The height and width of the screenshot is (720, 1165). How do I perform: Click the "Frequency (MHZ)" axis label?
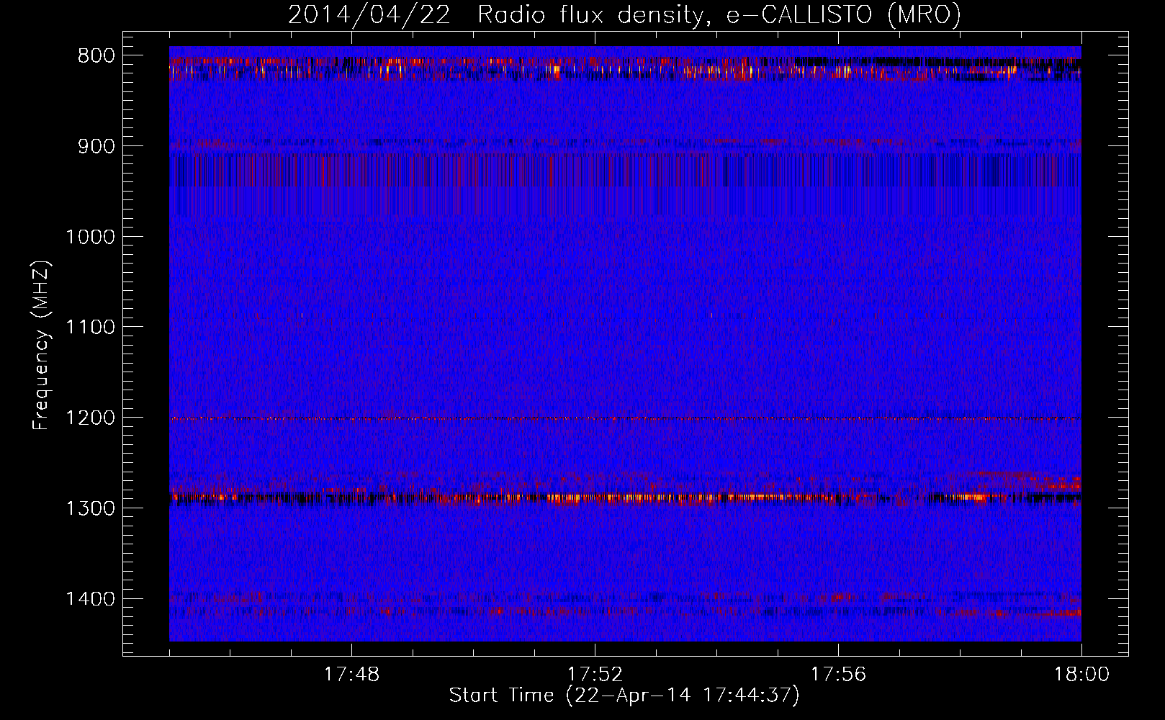click(41, 346)
